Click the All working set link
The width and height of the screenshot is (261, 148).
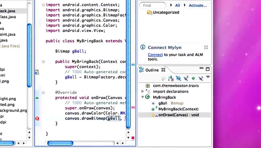[x=178, y=6]
